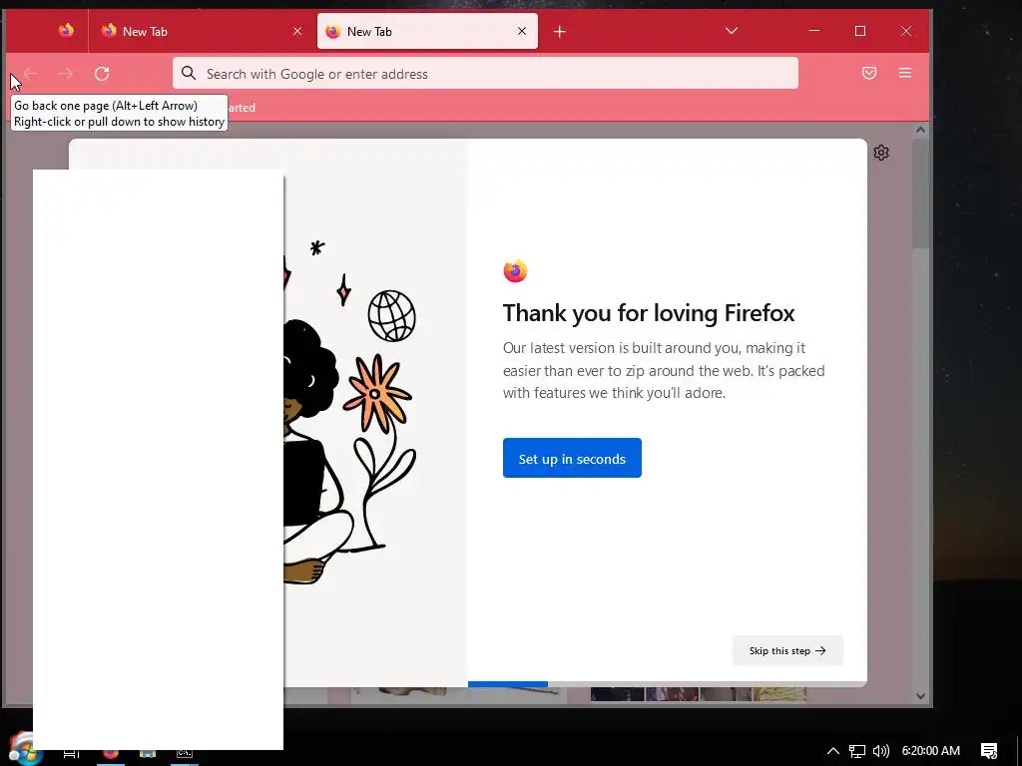
Task: Open the Action Center notifications icon
Action: tap(989, 750)
